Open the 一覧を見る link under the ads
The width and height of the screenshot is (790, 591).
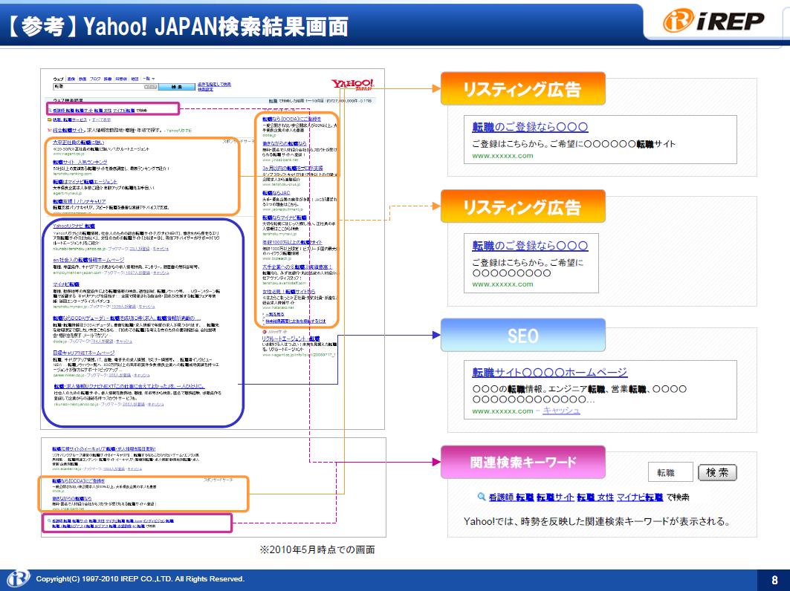[x=274, y=314]
